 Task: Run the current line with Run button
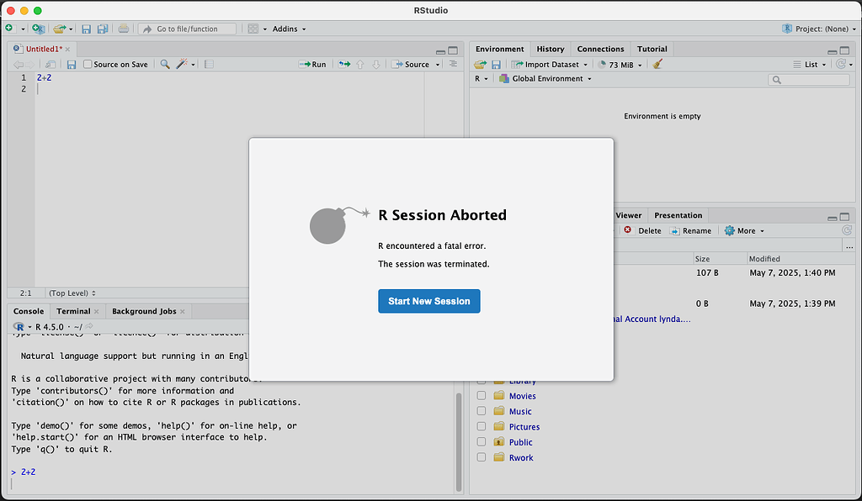click(x=313, y=64)
